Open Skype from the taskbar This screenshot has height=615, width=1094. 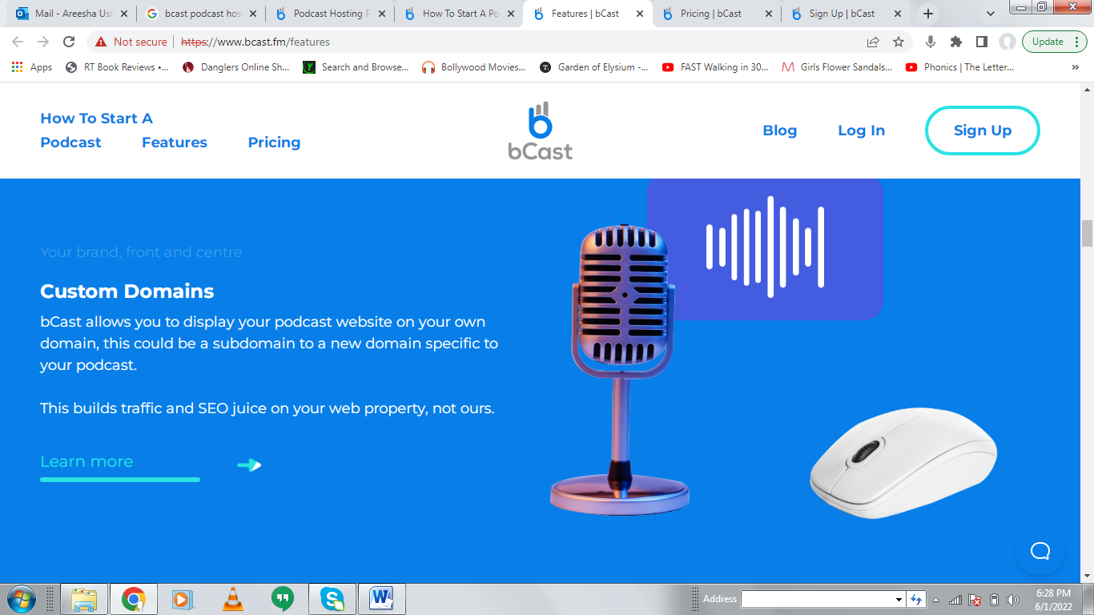click(332, 599)
